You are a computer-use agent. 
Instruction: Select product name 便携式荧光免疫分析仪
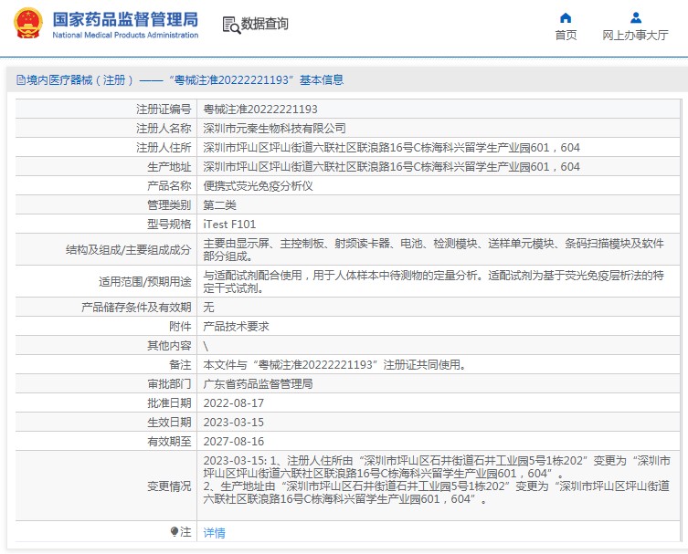click(x=258, y=186)
